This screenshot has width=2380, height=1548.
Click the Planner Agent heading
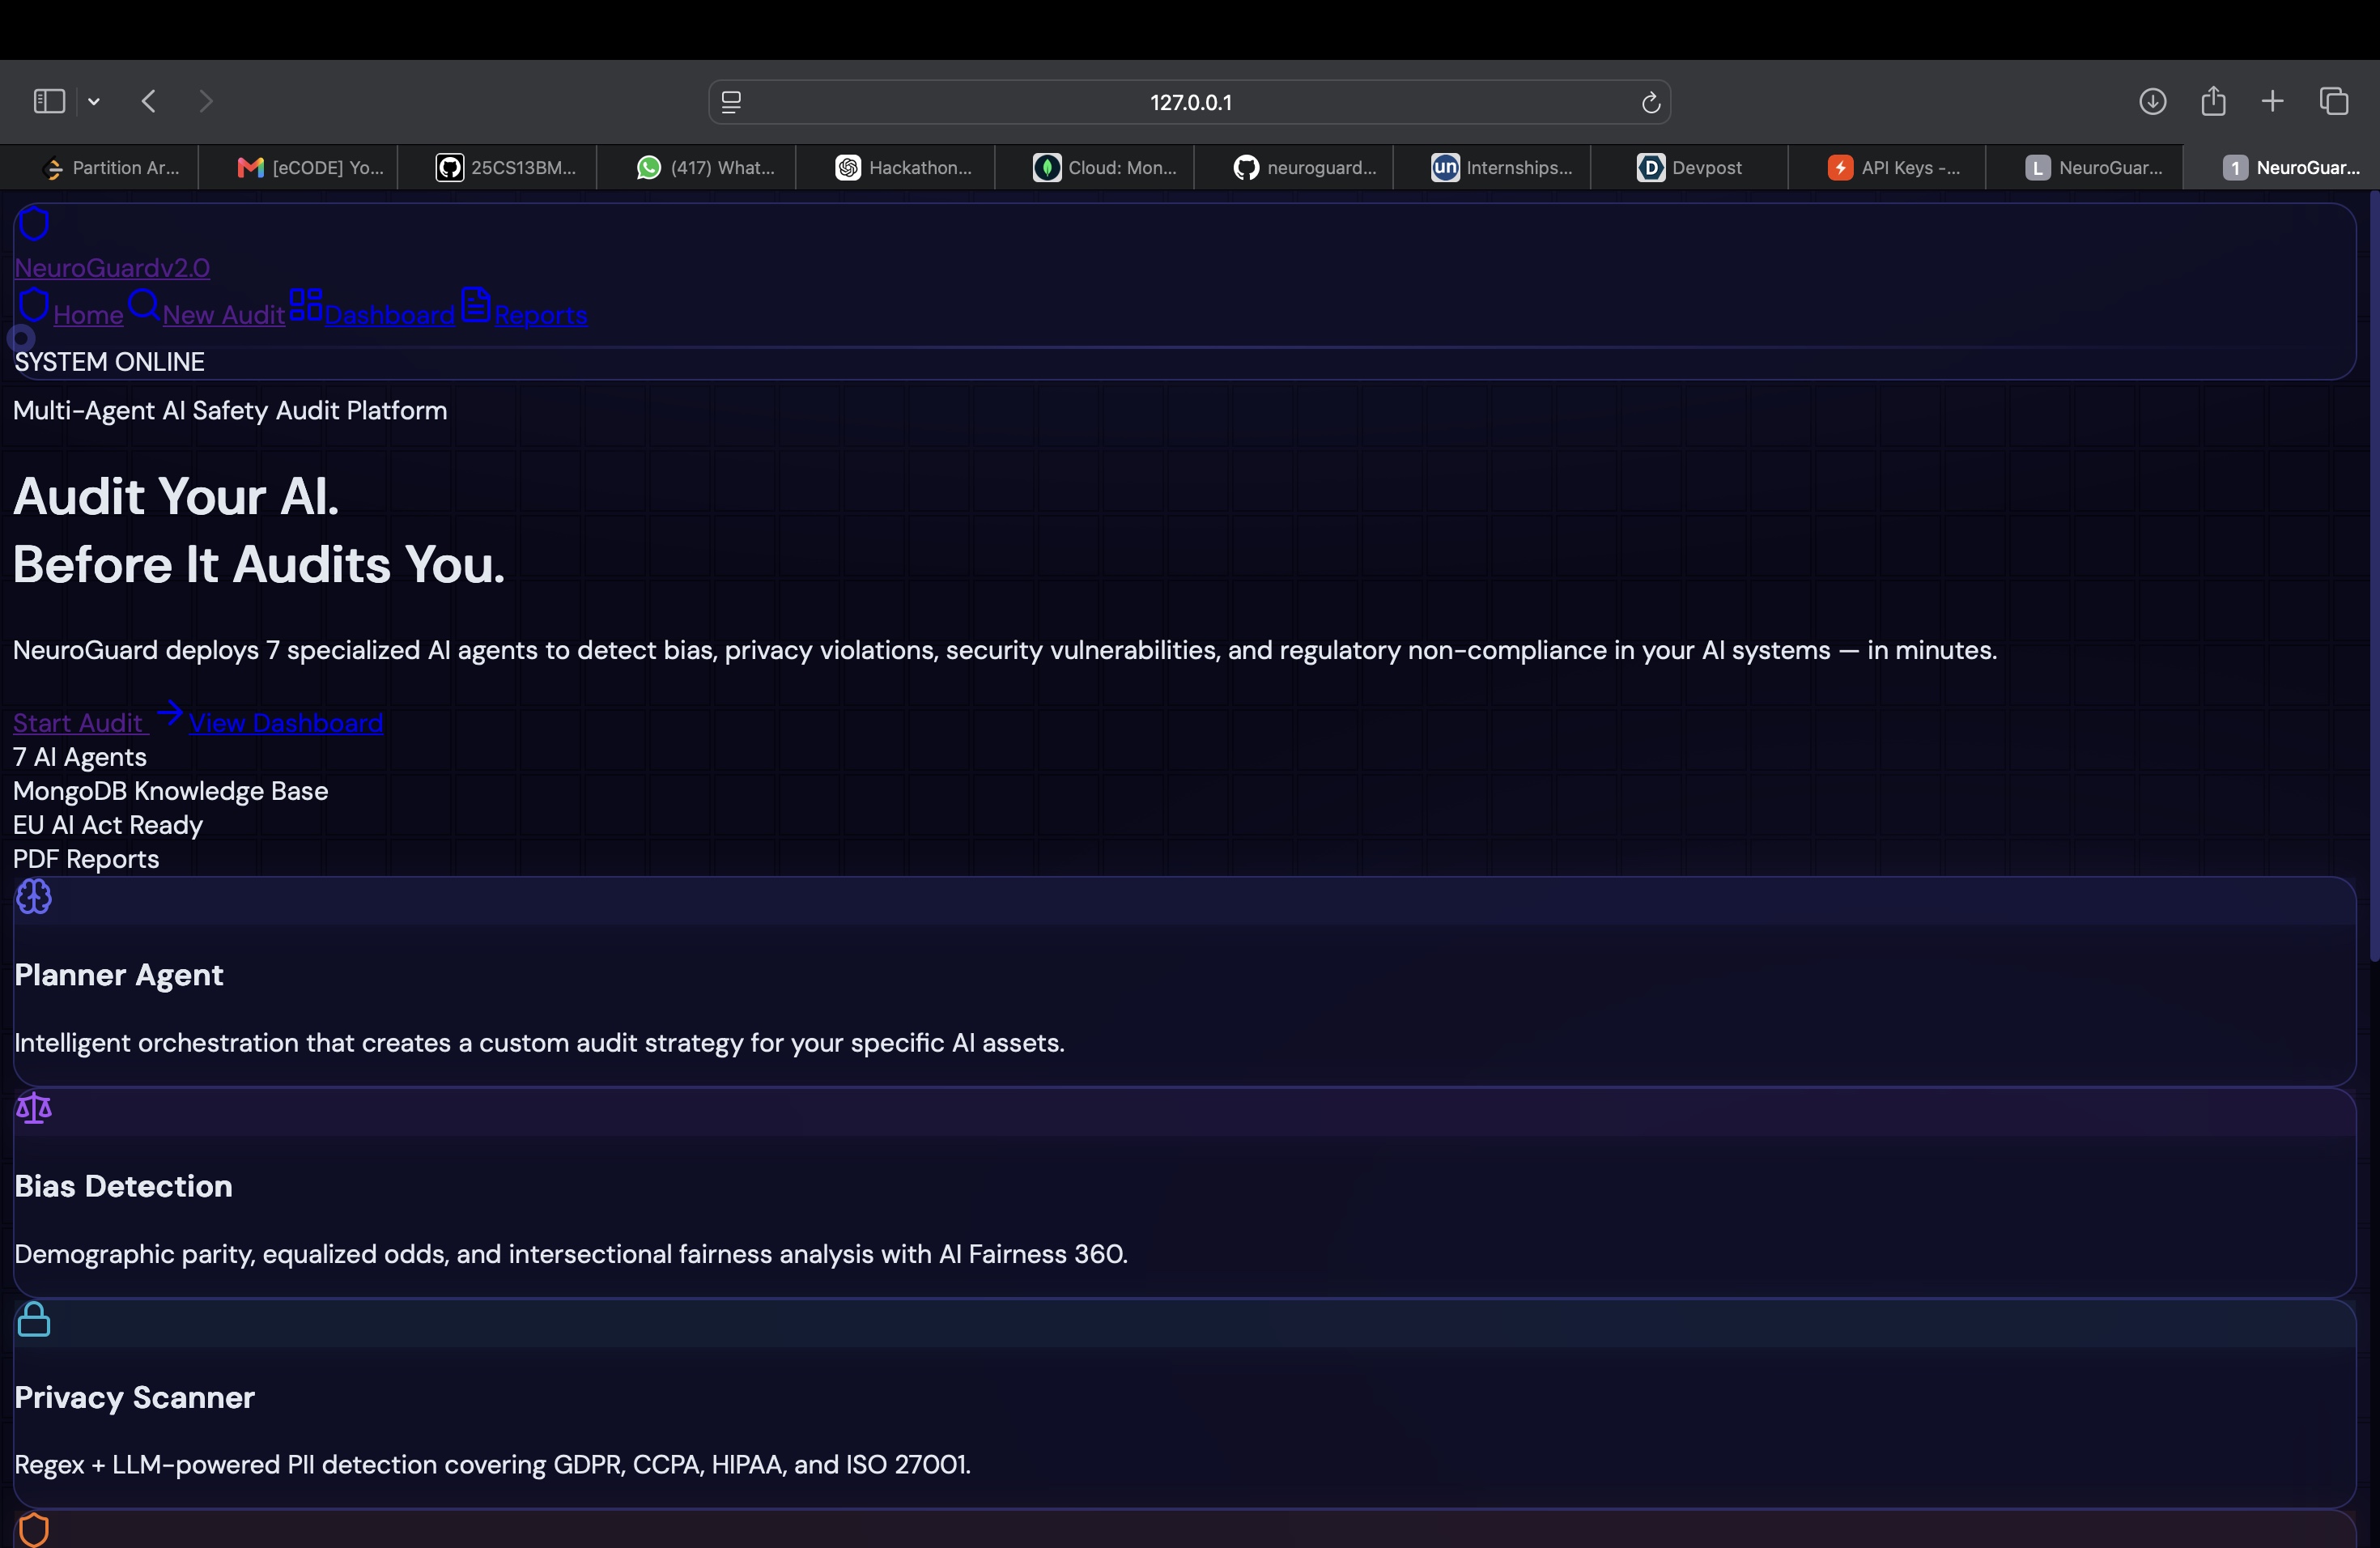pos(119,975)
